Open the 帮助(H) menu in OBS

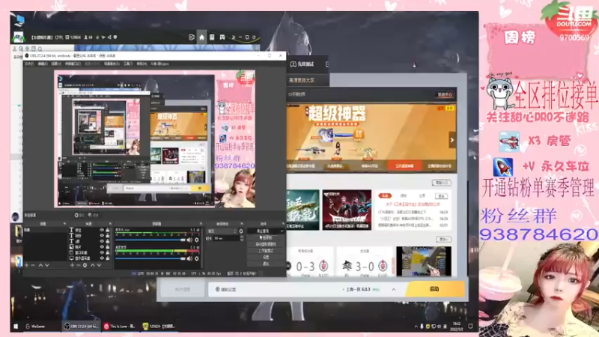pyautogui.click(x=142, y=64)
